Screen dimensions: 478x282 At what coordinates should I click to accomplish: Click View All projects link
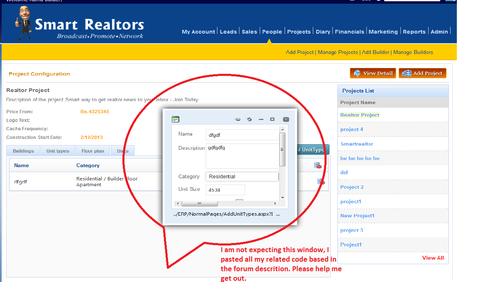tap(433, 258)
